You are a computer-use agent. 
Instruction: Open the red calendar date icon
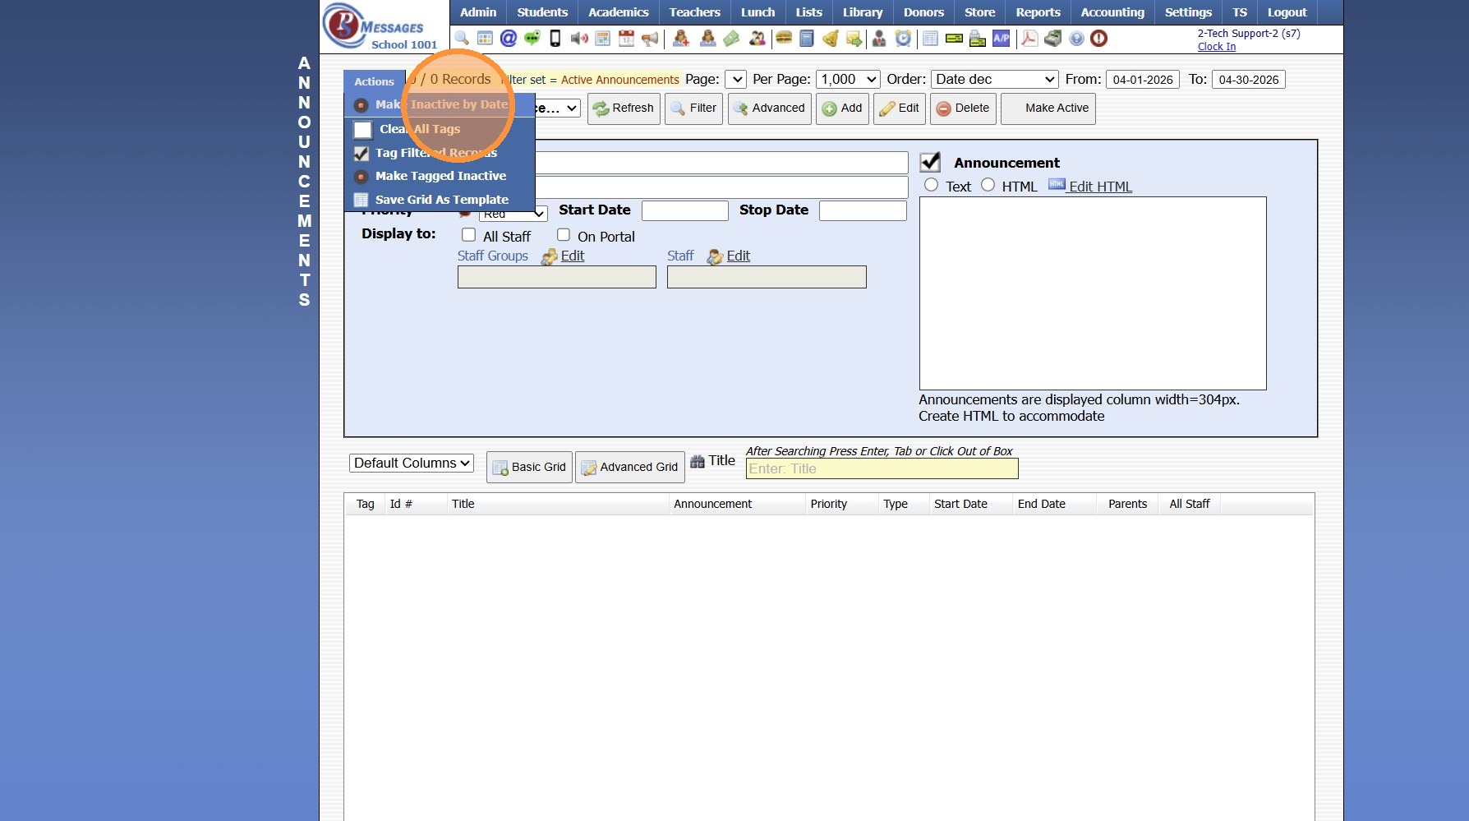(626, 39)
